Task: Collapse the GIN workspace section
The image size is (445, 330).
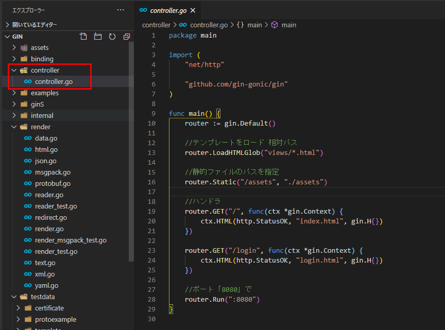Action: [x=7, y=37]
